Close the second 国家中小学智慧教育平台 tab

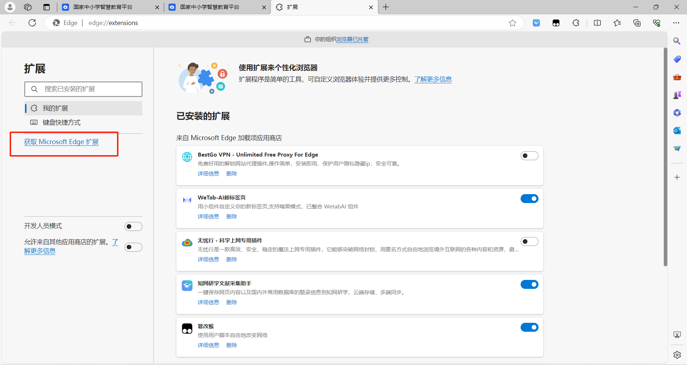[264, 7]
